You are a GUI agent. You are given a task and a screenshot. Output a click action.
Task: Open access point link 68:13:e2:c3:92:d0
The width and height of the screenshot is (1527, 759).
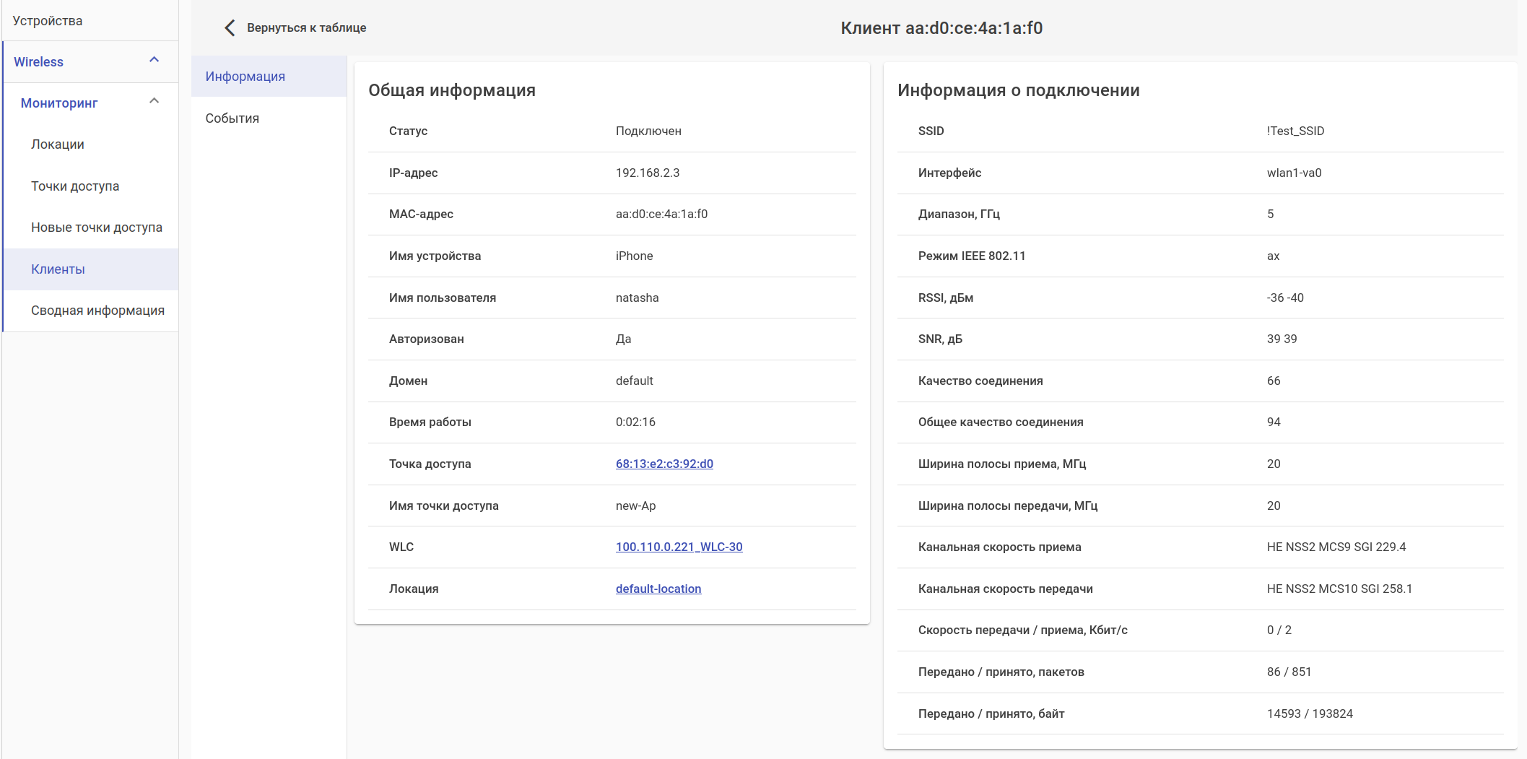point(664,464)
